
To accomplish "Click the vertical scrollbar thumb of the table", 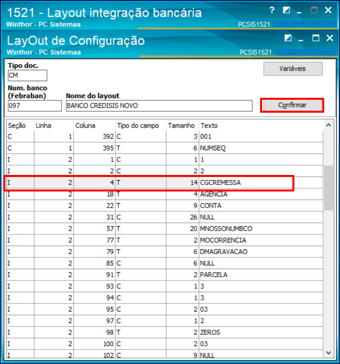I will click(x=329, y=188).
